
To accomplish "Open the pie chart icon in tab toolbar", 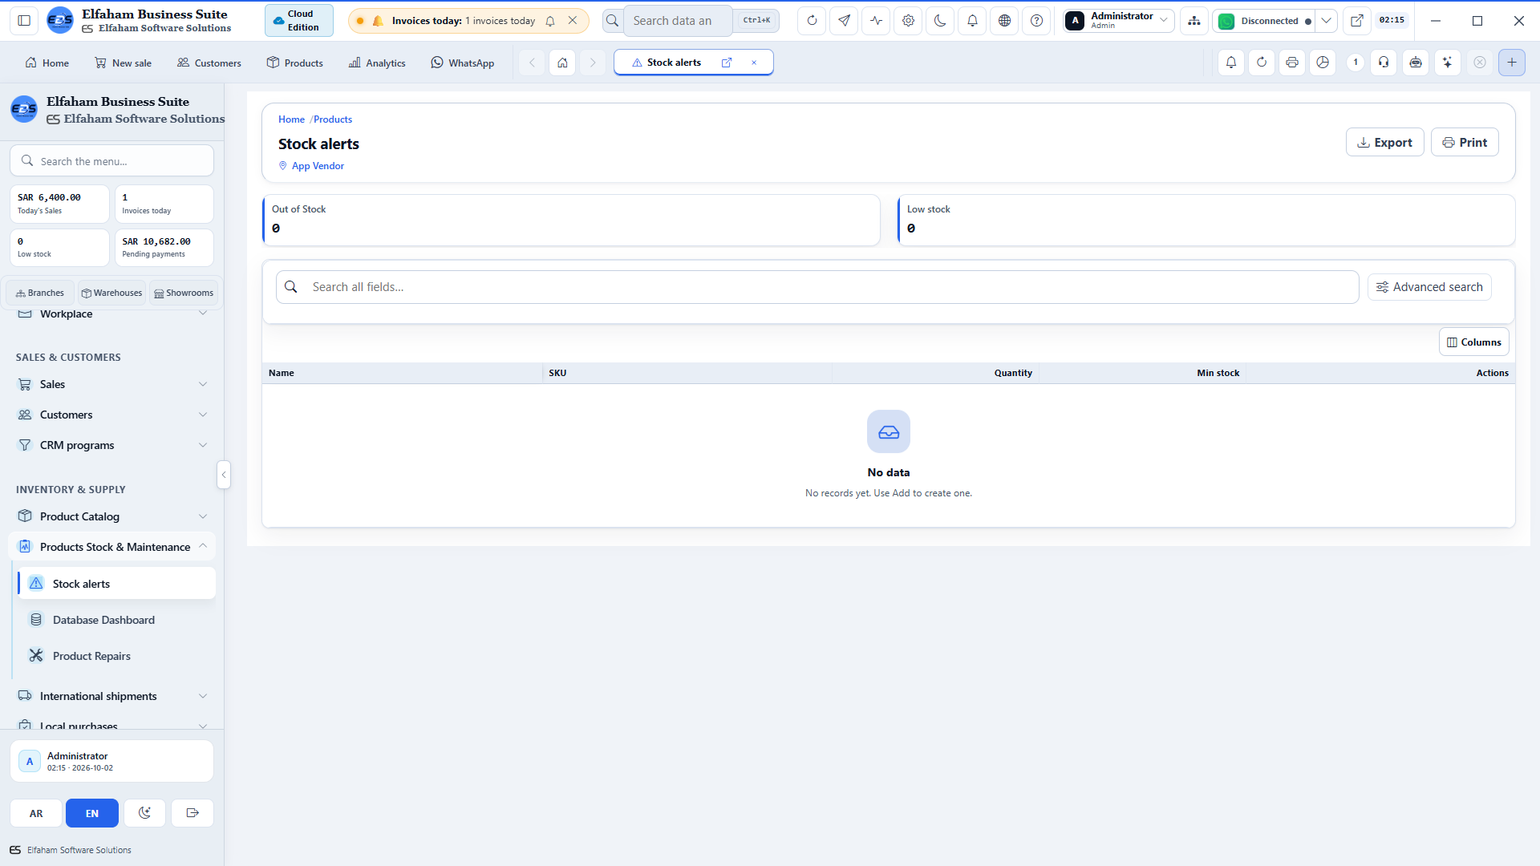I will 1323,63.
